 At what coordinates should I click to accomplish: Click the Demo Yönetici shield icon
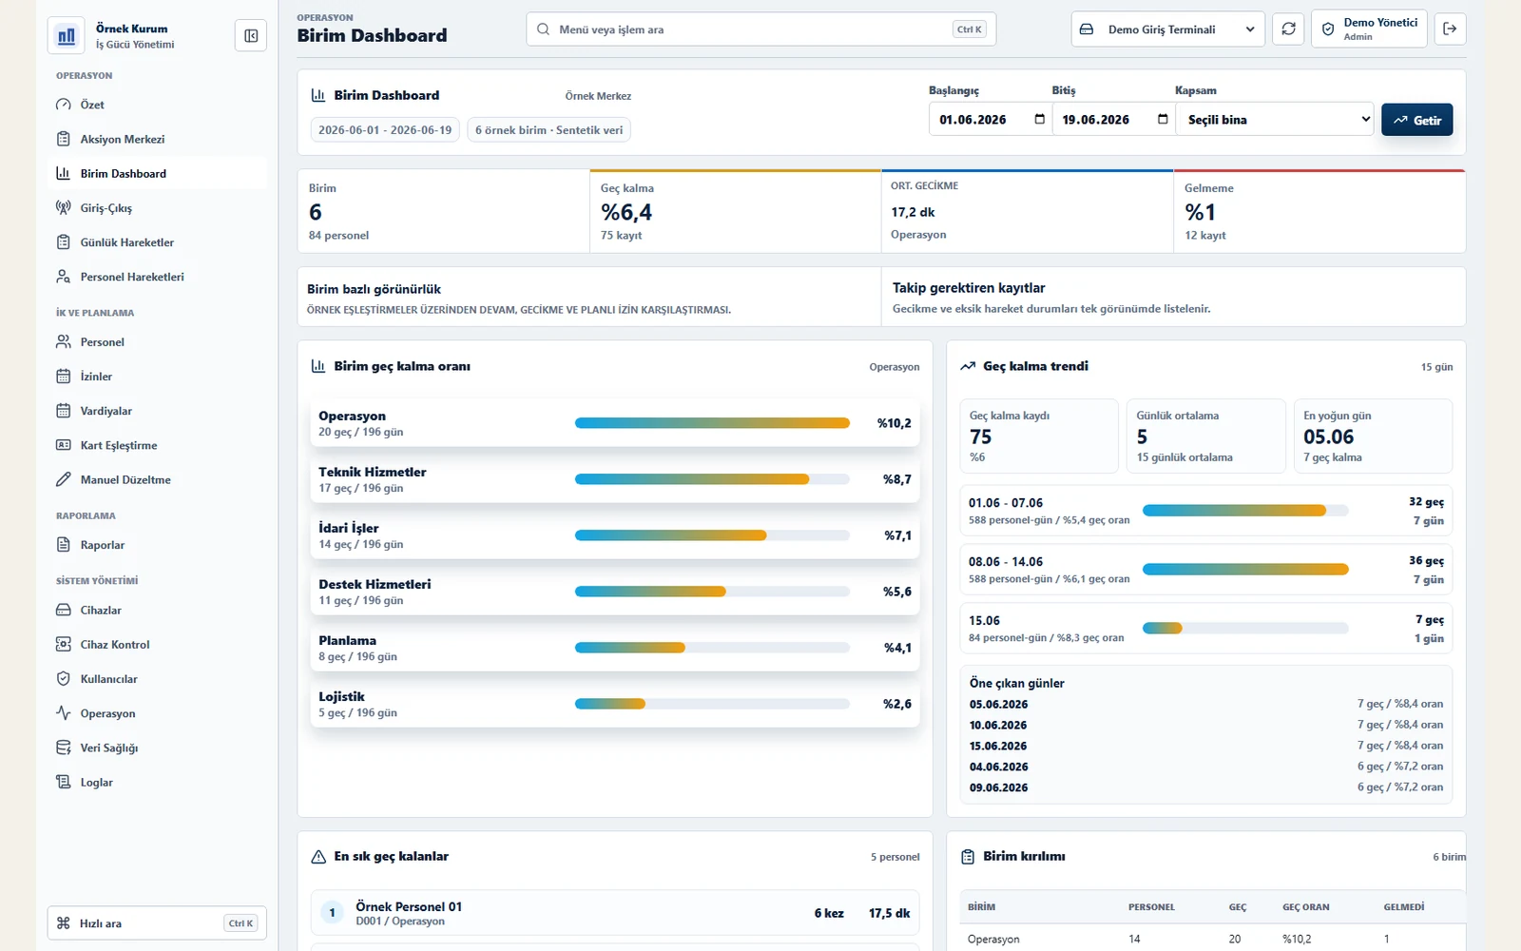pos(1328,29)
